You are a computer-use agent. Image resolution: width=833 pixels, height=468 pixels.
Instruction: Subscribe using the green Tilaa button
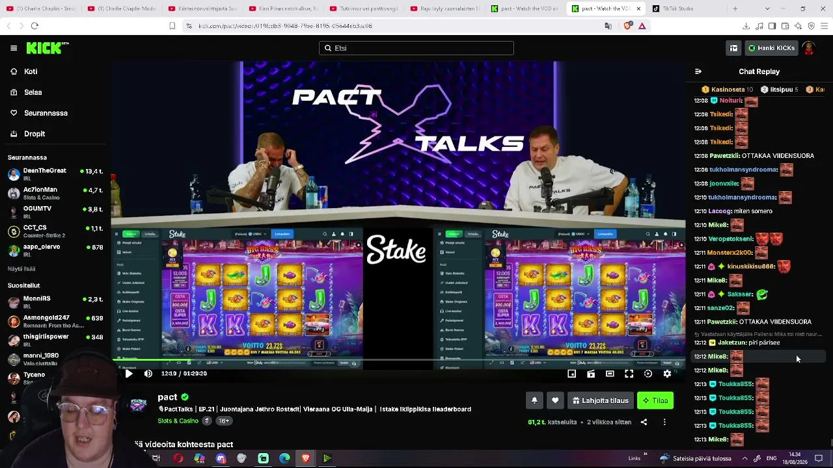[655, 400]
